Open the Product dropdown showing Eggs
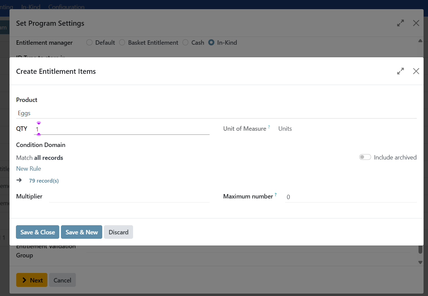The height and width of the screenshot is (296, 428). coord(216,113)
